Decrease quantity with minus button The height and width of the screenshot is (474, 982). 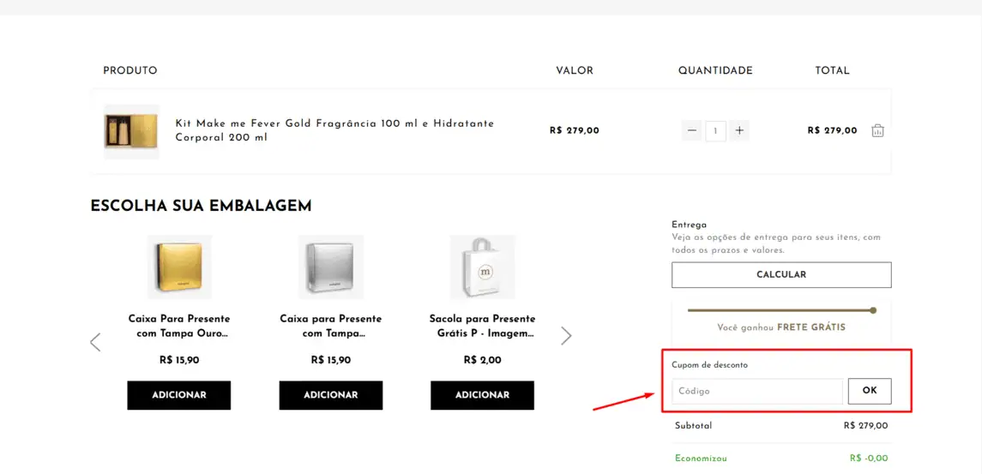coord(692,130)
